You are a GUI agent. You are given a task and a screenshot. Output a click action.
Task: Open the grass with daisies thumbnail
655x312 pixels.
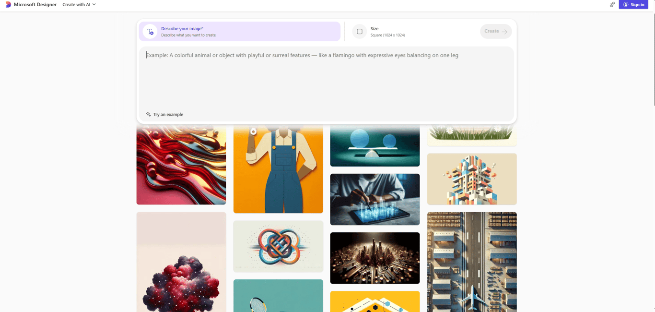pos(472,135)
